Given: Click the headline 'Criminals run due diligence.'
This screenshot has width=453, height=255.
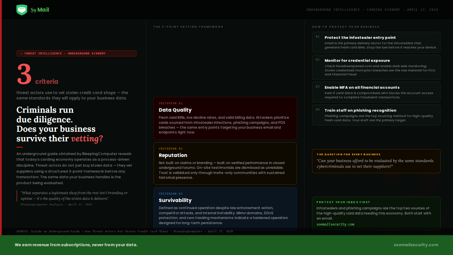Looking at the screenshot, I should click(x=45, y=115).
